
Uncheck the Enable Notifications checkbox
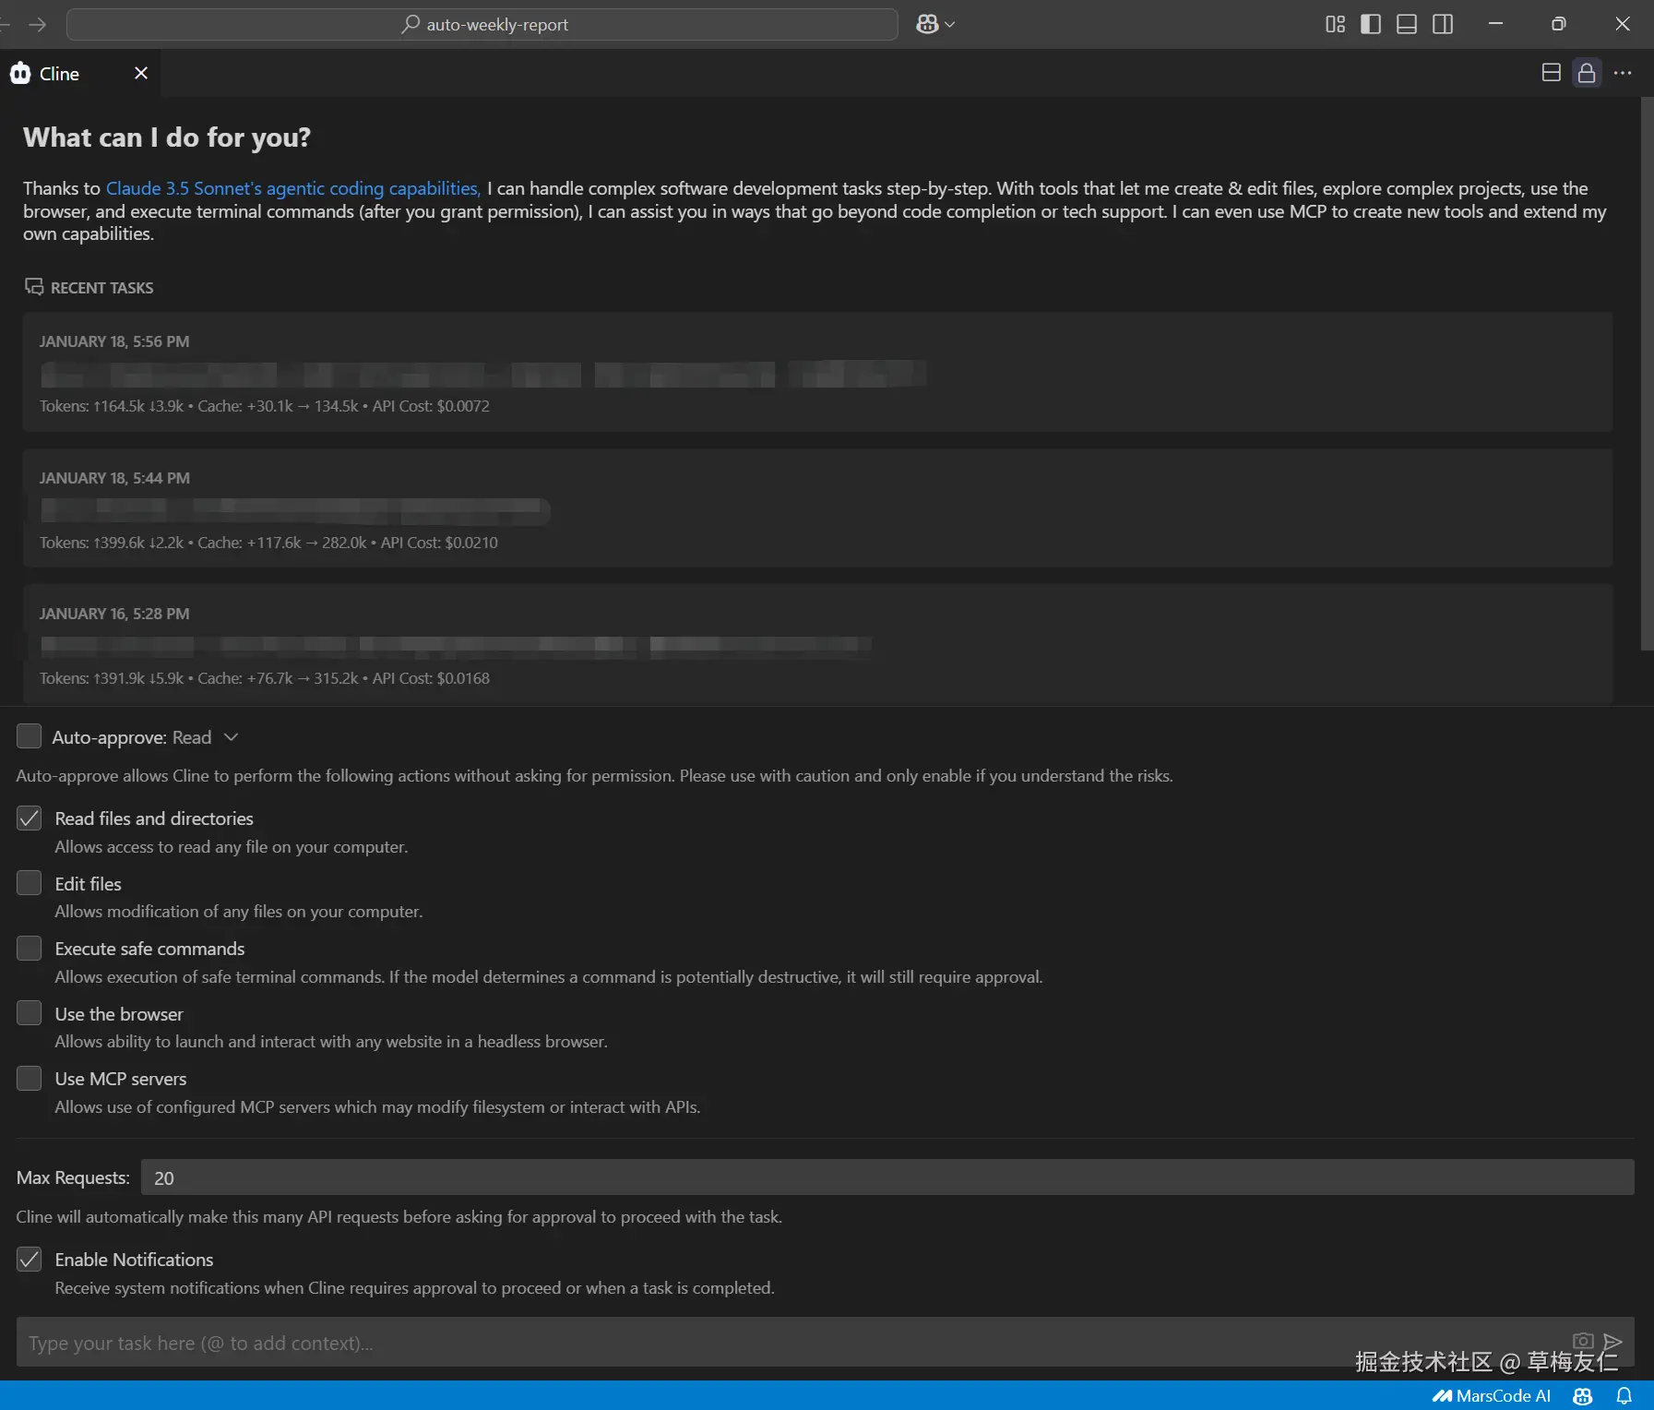point(30,1260)
